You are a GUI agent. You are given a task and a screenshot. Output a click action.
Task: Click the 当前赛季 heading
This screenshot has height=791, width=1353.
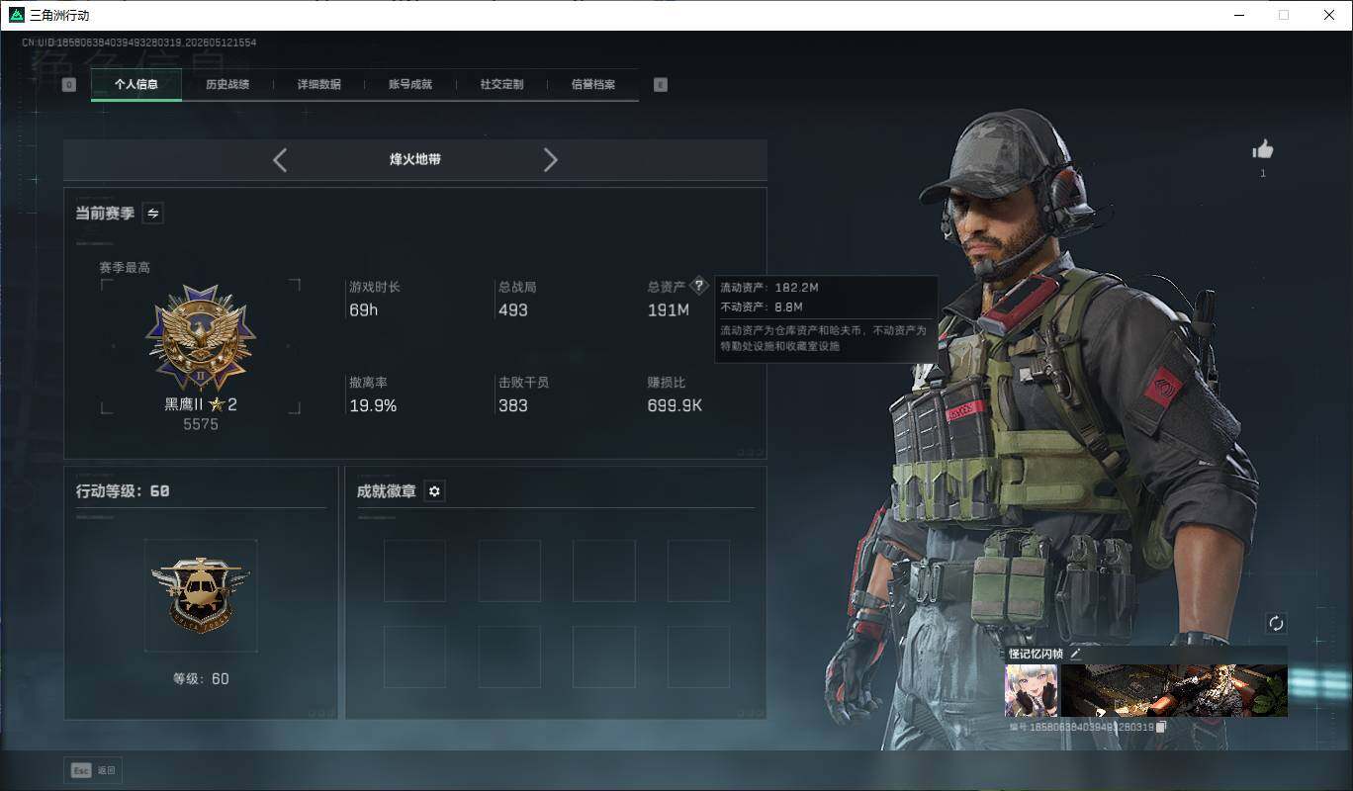coord(105,213)
